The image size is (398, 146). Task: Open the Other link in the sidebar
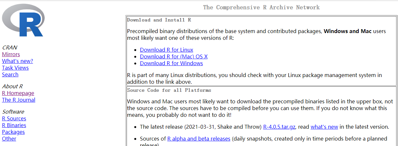coord(9,139)
